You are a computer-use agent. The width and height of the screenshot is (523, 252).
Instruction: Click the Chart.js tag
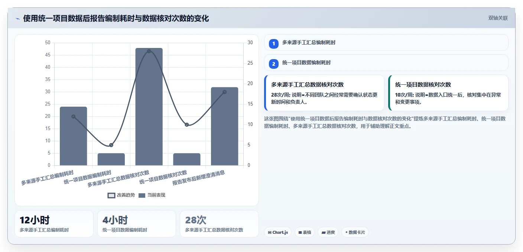pyautogui.click(x=278, y=232)
